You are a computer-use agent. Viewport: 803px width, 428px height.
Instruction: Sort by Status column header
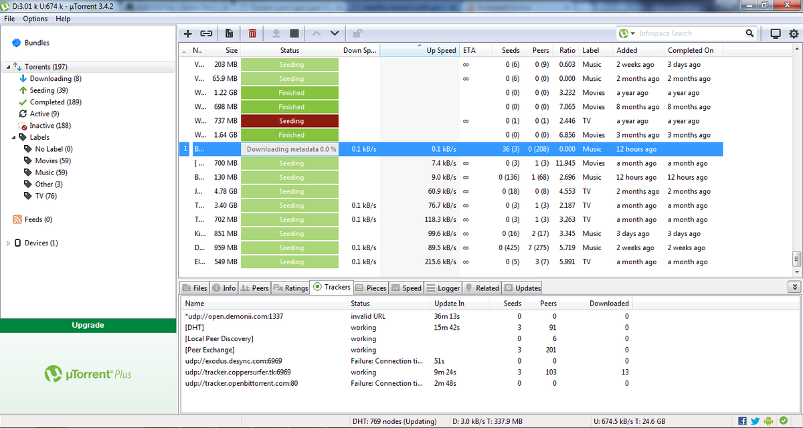coord(290,50)
